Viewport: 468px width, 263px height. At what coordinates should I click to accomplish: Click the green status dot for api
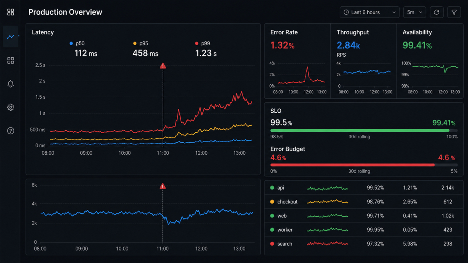pyautogui.click(x=272, y=187)
